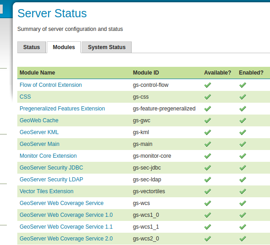Open GeoServer Web Coverage Service 1.0 link

click(66, 215)
